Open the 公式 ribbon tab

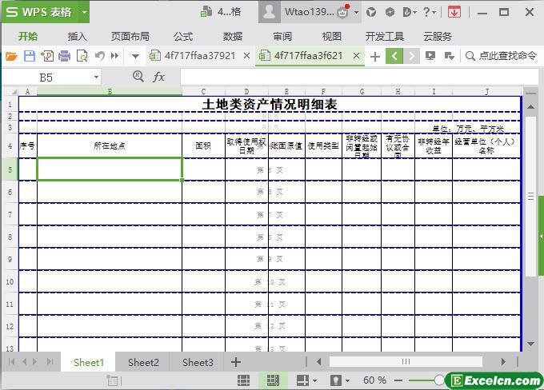[x=183, y=36]
